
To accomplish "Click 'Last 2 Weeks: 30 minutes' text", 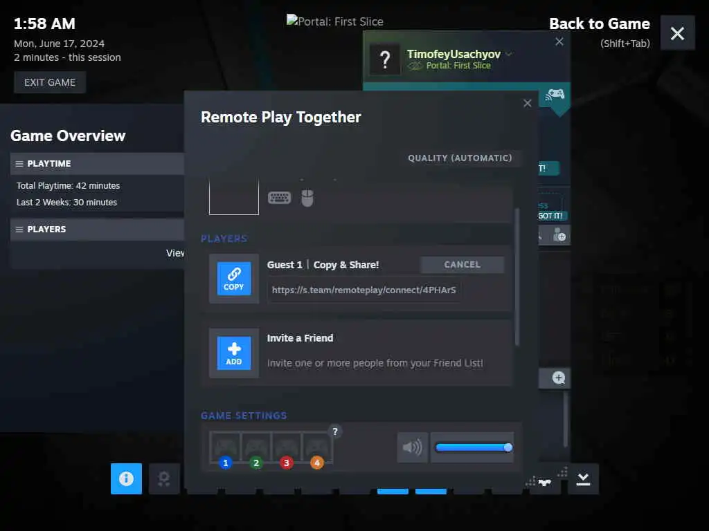I will click(67, 203).
